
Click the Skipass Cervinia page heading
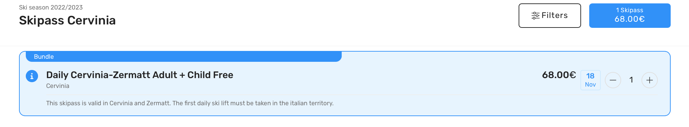67,20
